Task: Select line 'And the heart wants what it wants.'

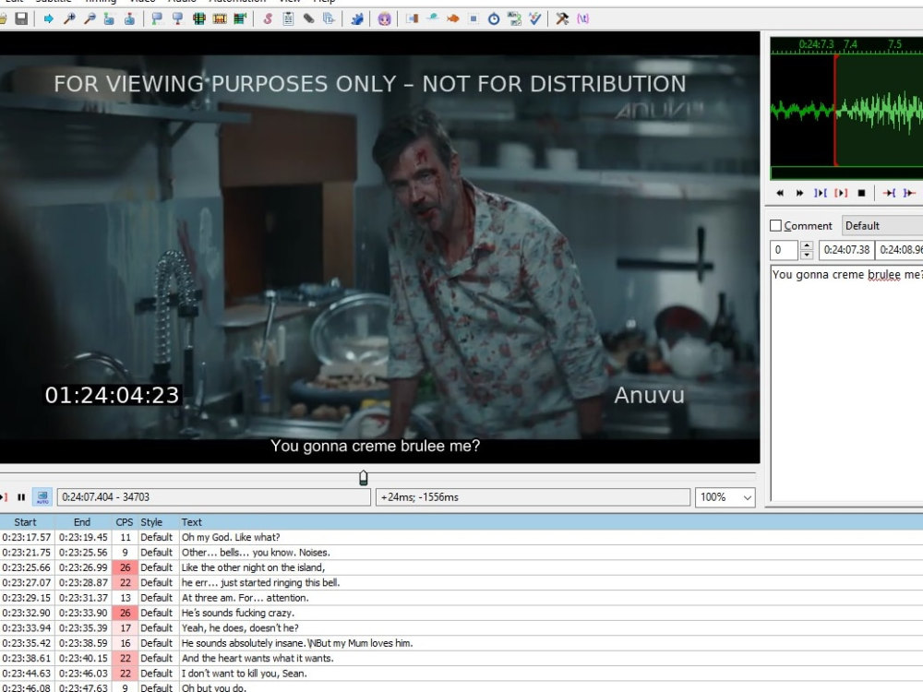Action: click(461, 658)
